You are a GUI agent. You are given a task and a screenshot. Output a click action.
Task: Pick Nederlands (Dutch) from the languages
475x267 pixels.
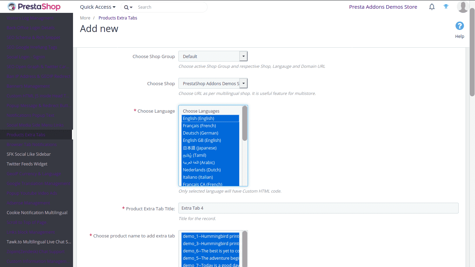point(202,170)
